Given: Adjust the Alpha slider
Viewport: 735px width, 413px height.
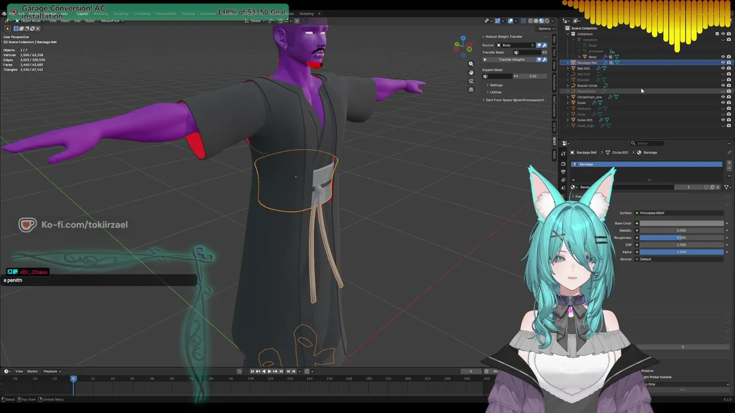Looking at the screenshot, I should pos(682,252).
